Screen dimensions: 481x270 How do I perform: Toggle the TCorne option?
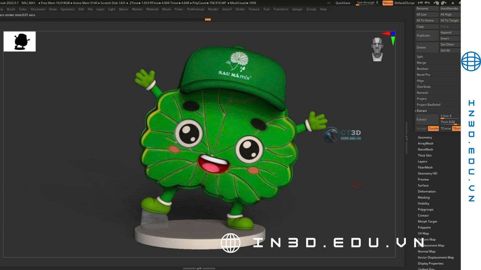[446, 129]
